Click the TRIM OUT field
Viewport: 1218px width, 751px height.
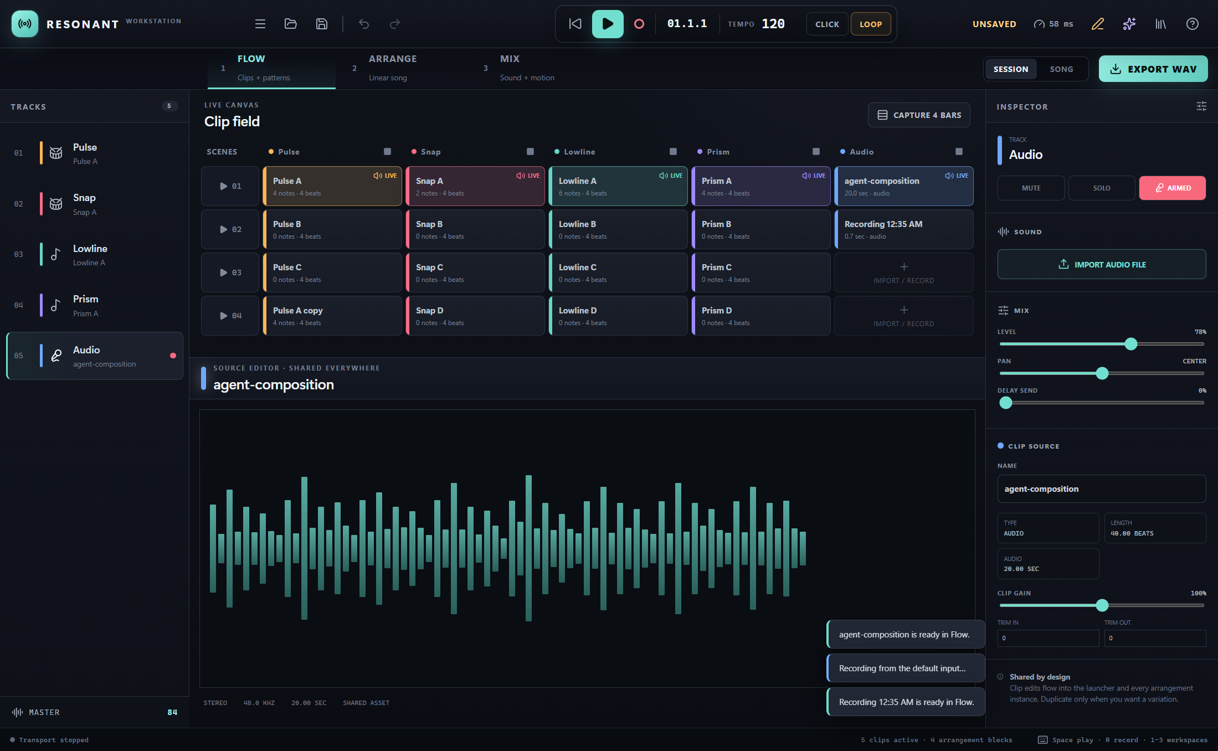[x=1155, y=638]
